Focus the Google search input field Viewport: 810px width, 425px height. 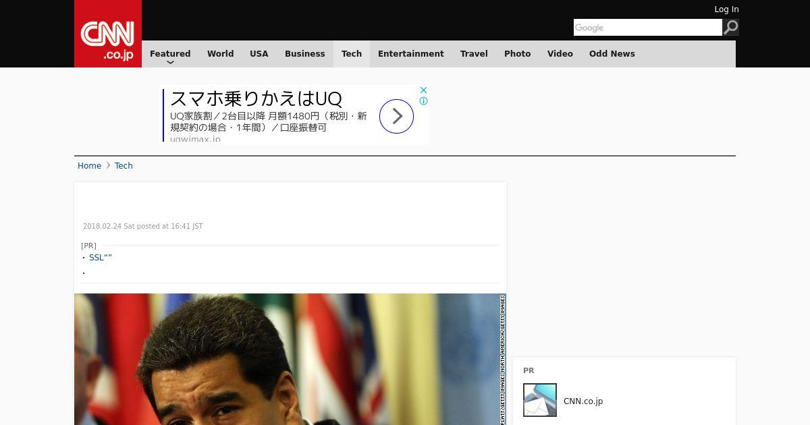click(x=648, y=28)
